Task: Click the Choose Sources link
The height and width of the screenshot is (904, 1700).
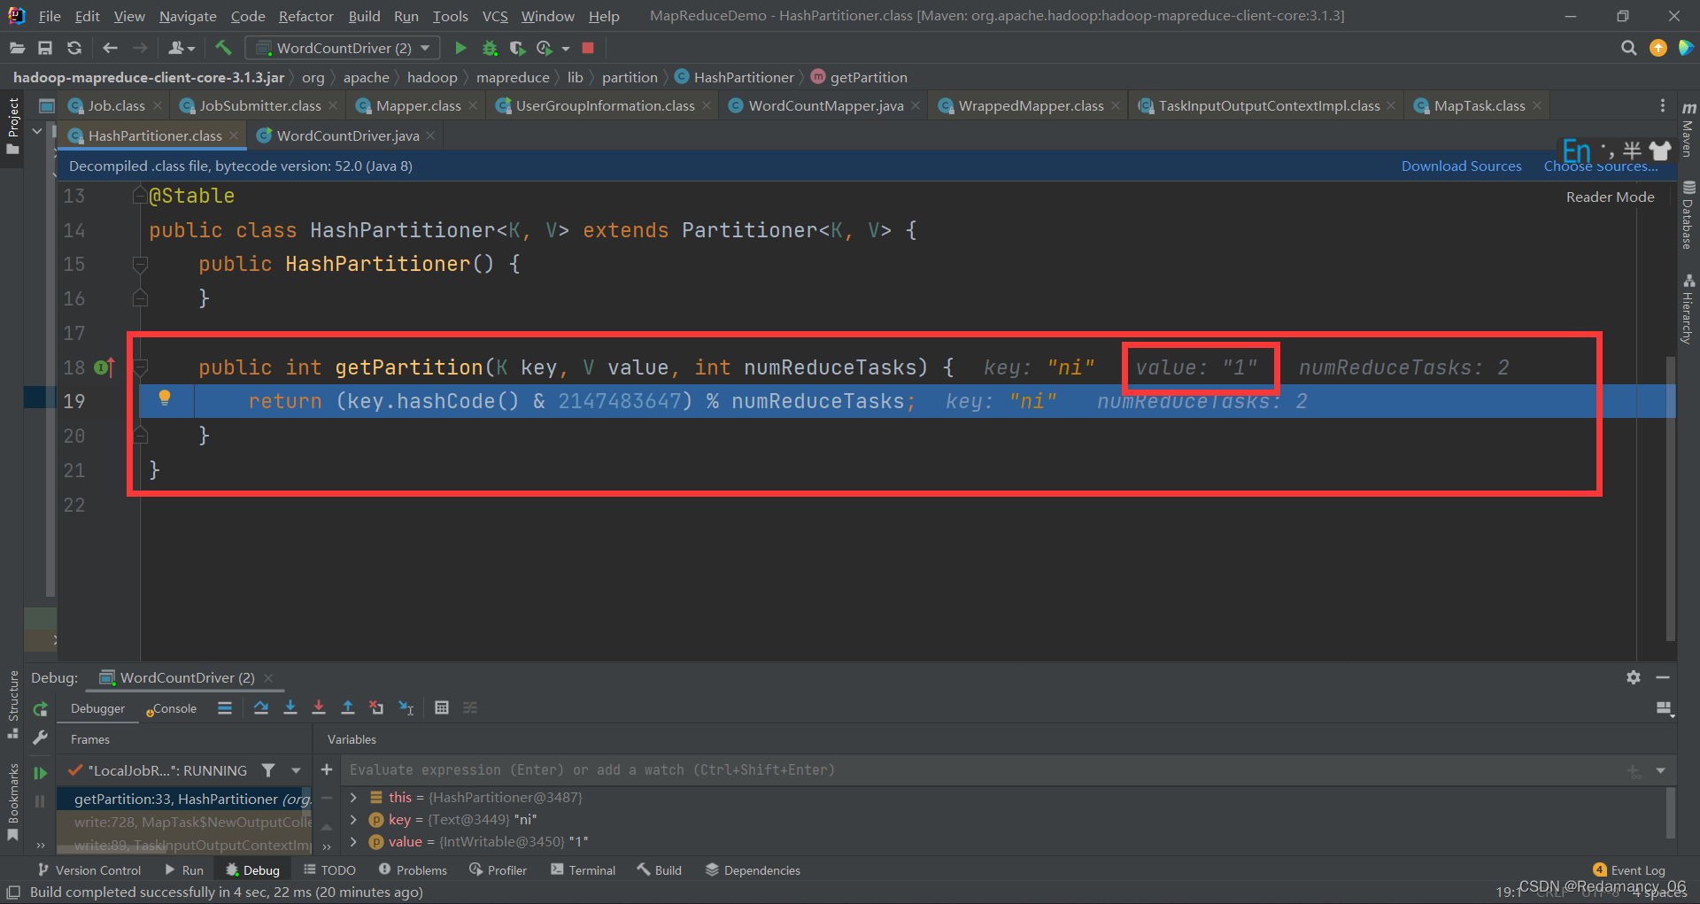Action: [1601, 166]
